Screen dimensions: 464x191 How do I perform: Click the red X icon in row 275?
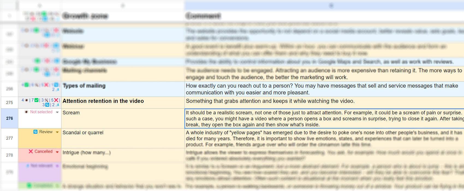click(x=56, y=100)
